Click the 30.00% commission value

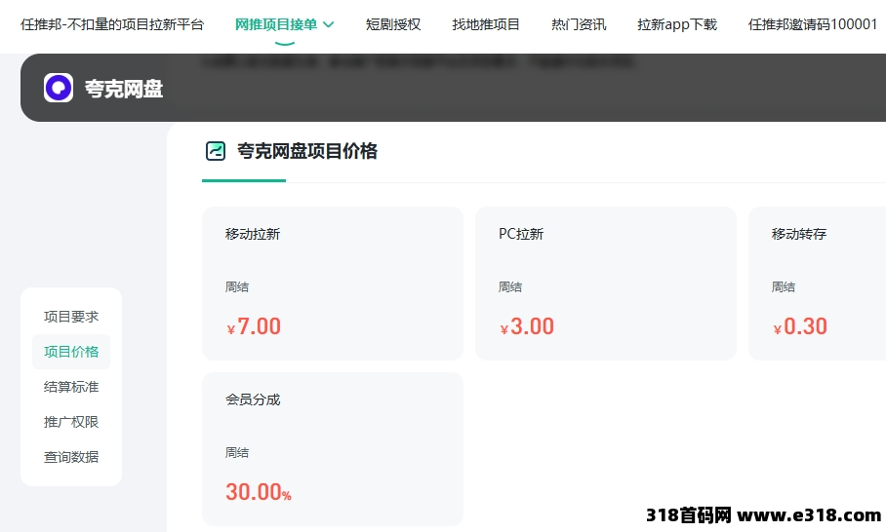pos(259,492)
